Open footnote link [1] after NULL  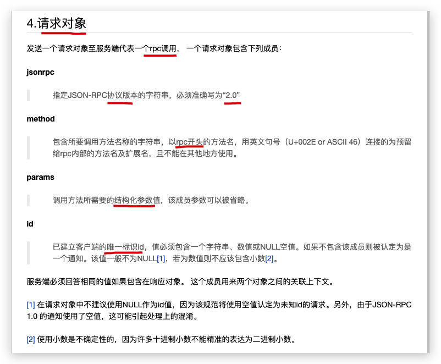tap(161, 258)
